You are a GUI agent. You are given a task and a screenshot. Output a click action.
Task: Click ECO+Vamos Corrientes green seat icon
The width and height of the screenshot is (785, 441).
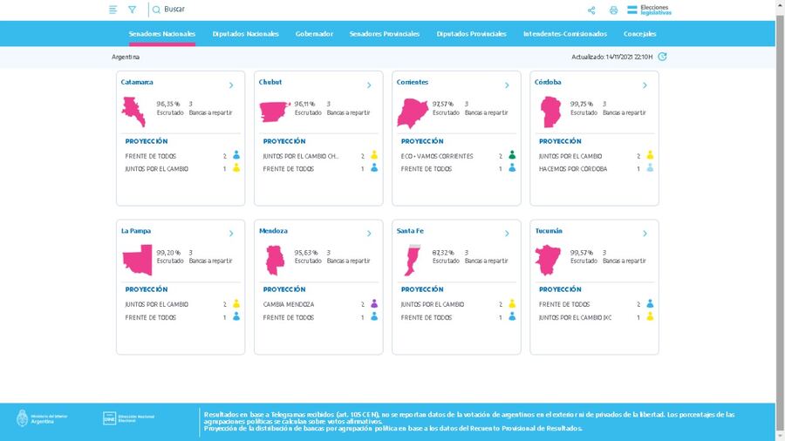coord(512,155)
